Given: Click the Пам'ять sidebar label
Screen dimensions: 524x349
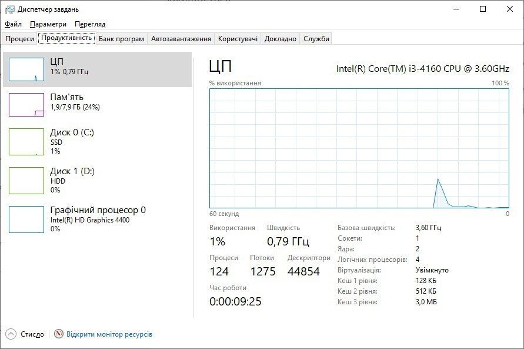Looking at the screenshot, I should (67, 97).
